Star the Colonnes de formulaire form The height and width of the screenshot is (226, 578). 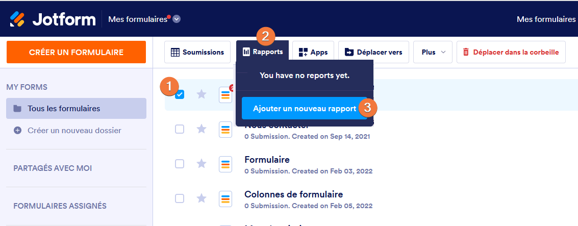[x=202, y=198]
